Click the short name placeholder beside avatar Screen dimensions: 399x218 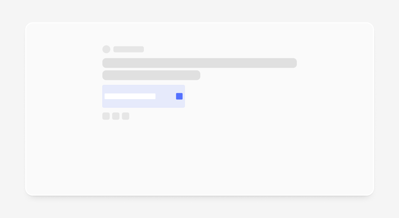[129, 49]
